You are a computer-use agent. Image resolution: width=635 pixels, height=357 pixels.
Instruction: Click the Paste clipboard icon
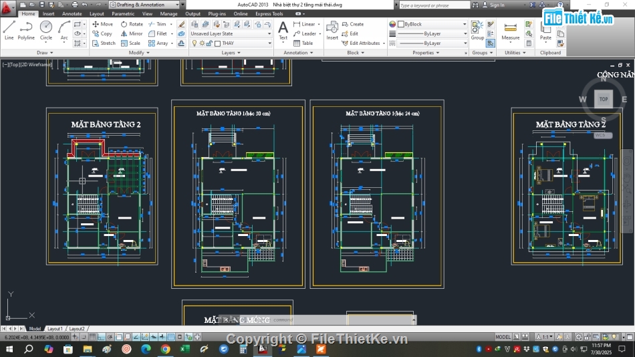pos(545,31)
